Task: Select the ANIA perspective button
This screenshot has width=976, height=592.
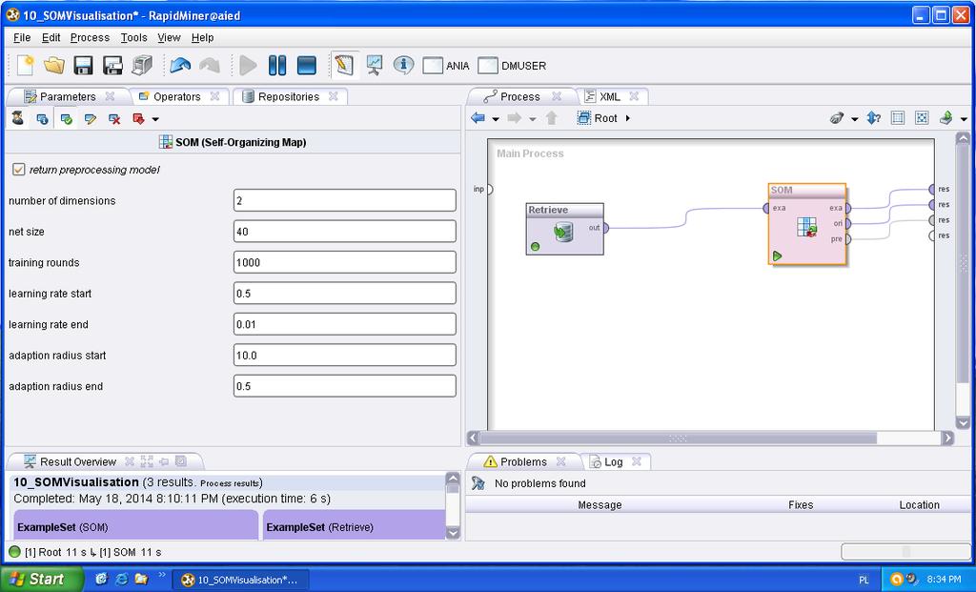Action: [446, 66]
